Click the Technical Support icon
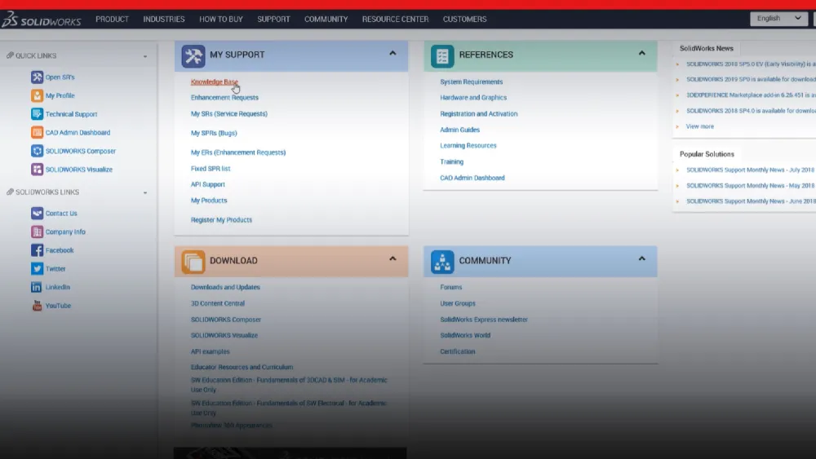This screenshot has width=816, height=459. click(37, 114)
